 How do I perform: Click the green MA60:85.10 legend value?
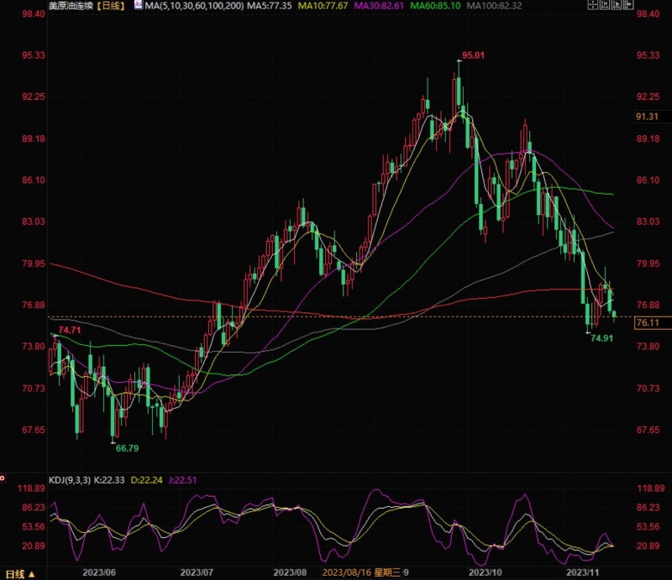(435, 6)
